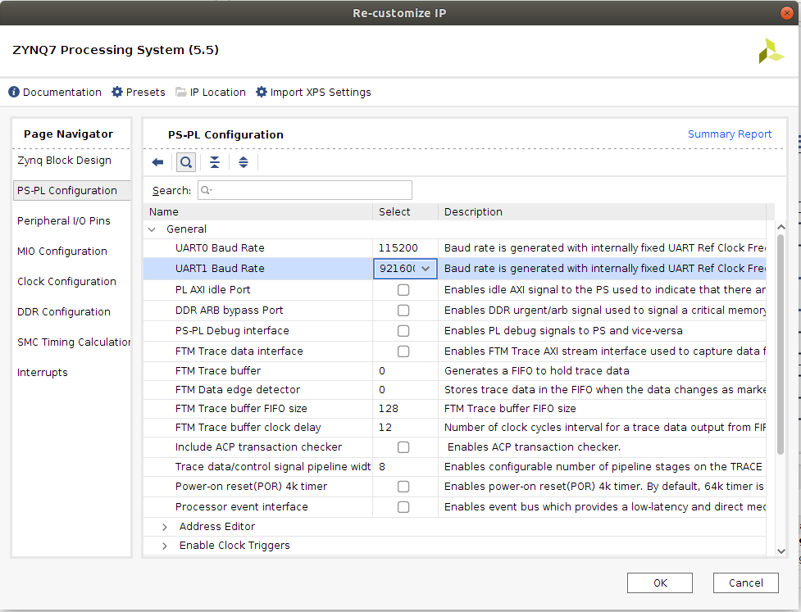Image resolution: width=801 pixels, height=612 pixels.
Task: Collapse the General tree section
Action: (152, 230)
